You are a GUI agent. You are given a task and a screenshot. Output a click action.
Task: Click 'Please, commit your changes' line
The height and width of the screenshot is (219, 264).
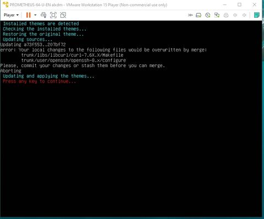[82, 65]
